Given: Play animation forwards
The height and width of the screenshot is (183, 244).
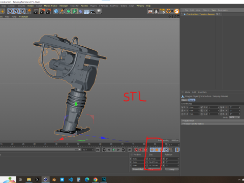Looking at the screenshot, I should pyautogui.click(x=114, y=150).
